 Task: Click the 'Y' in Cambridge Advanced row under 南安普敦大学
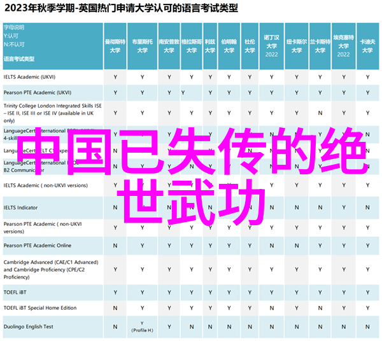tap(169, 270)
